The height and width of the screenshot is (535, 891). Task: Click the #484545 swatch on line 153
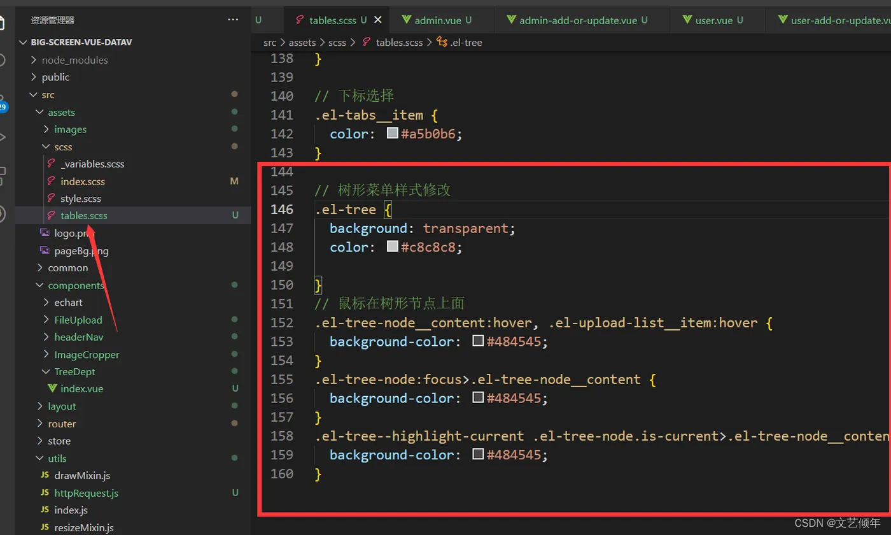click(x=479, y=341)
